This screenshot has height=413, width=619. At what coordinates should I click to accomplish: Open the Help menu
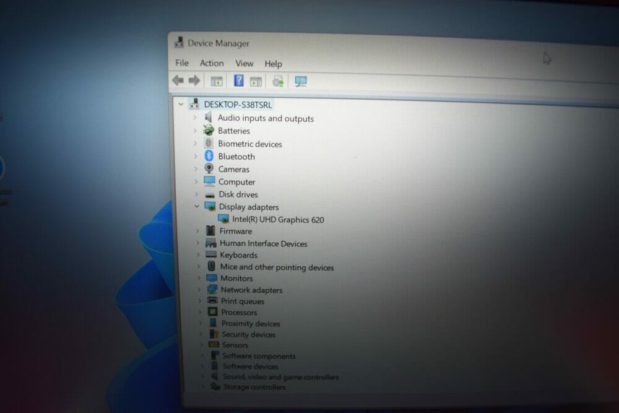click(x=273, y=64)
